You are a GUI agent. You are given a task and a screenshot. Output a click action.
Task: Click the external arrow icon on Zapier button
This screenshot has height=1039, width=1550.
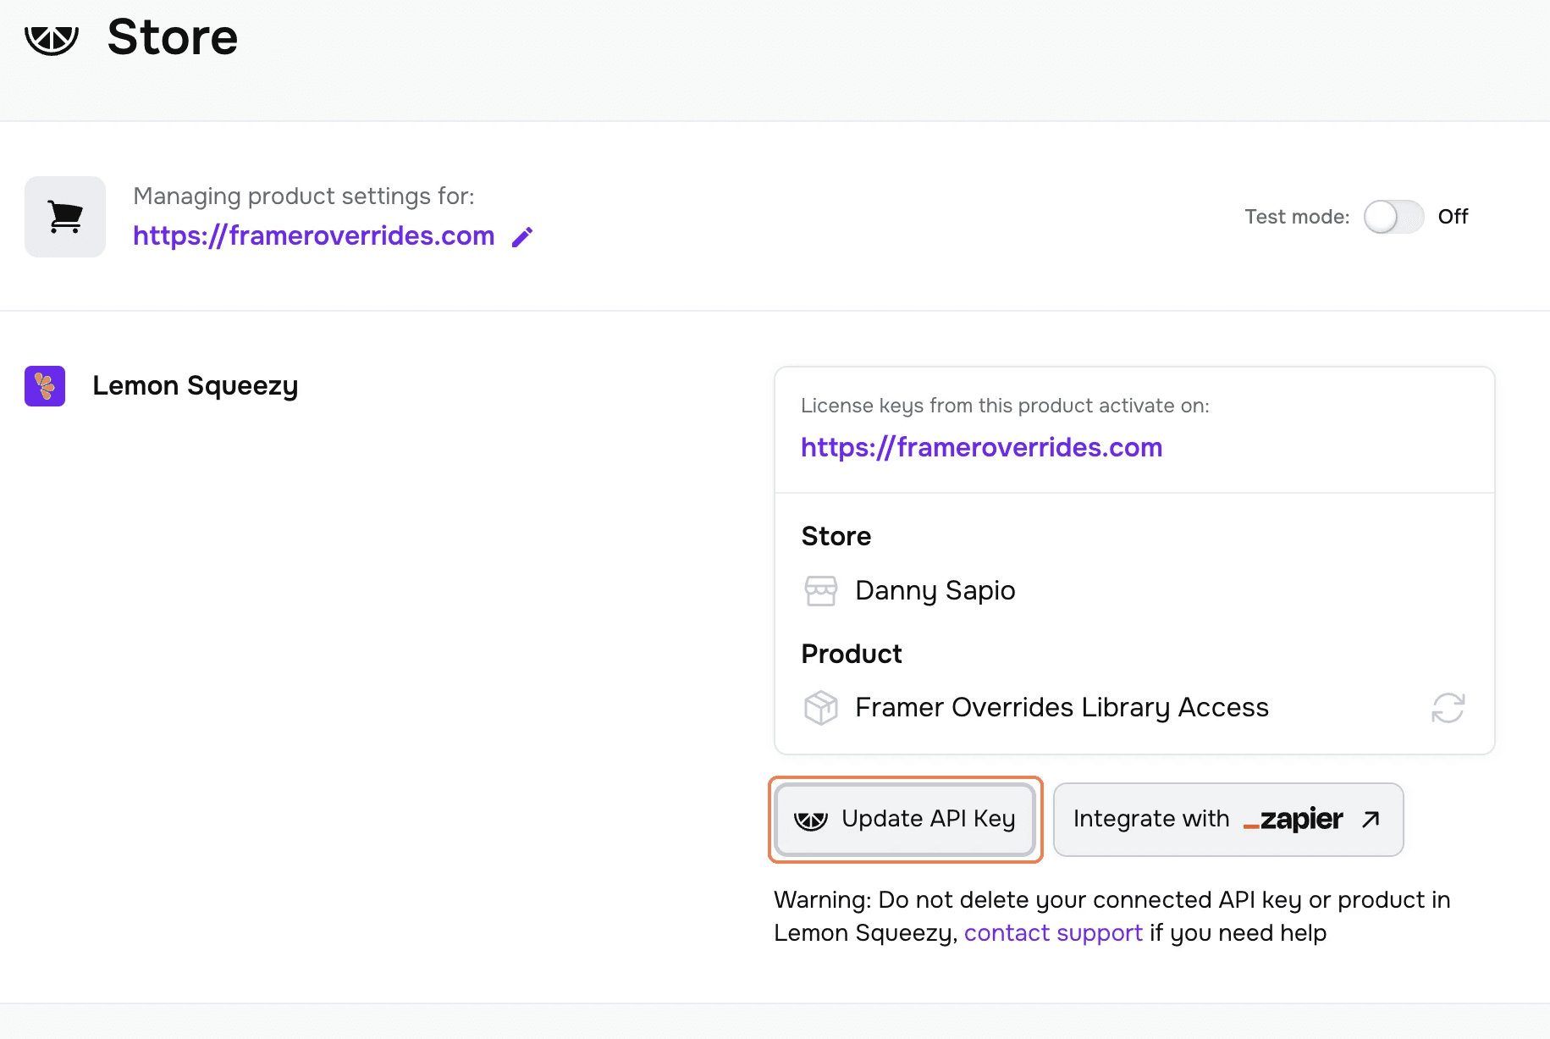(1371, 819)
